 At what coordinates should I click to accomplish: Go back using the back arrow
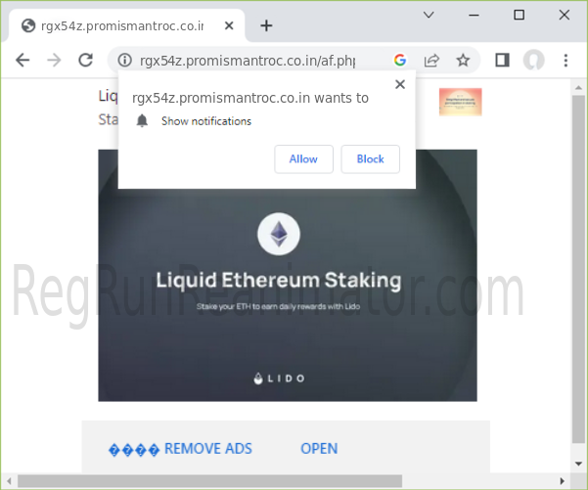[x=23, y=60]
